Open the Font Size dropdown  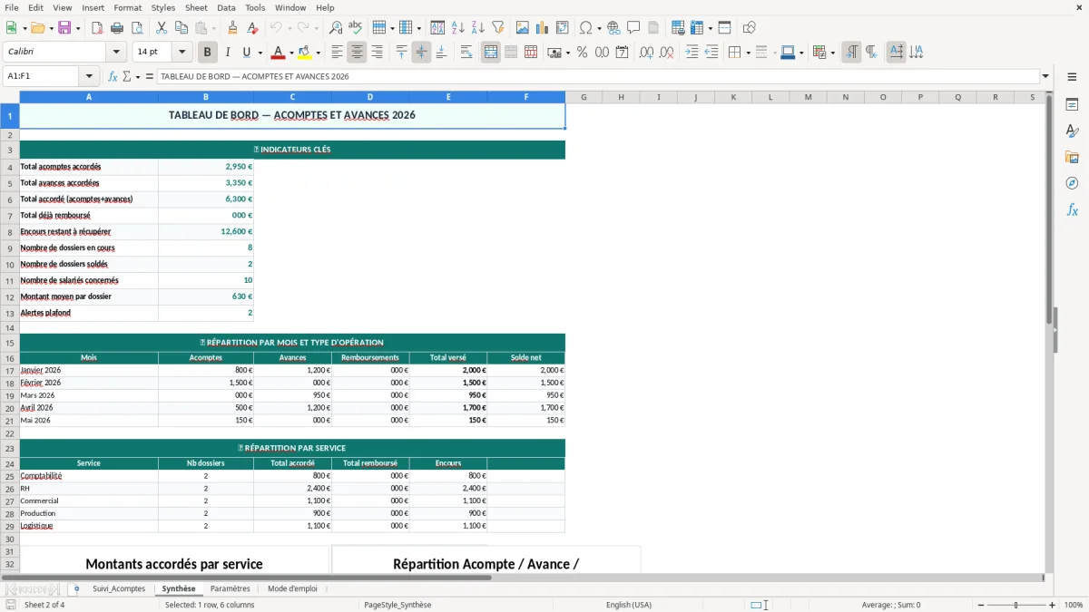click(181, 53)
